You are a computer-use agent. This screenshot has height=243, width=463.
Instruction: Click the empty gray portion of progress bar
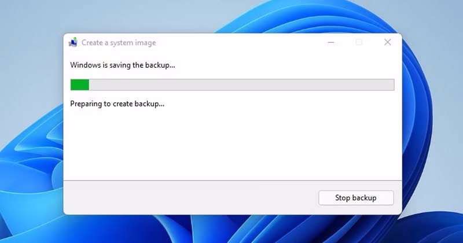click(x=231, y=85)
